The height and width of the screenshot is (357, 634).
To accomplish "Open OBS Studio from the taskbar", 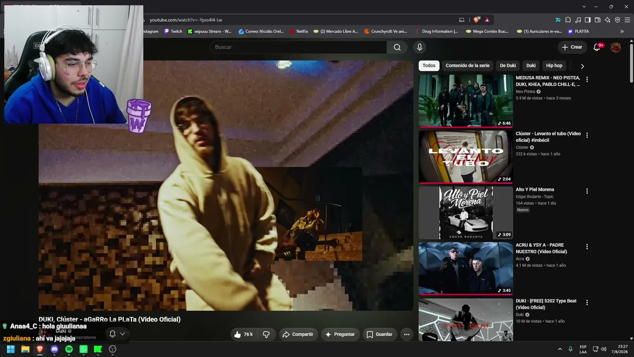I will (x=112, y=349).
